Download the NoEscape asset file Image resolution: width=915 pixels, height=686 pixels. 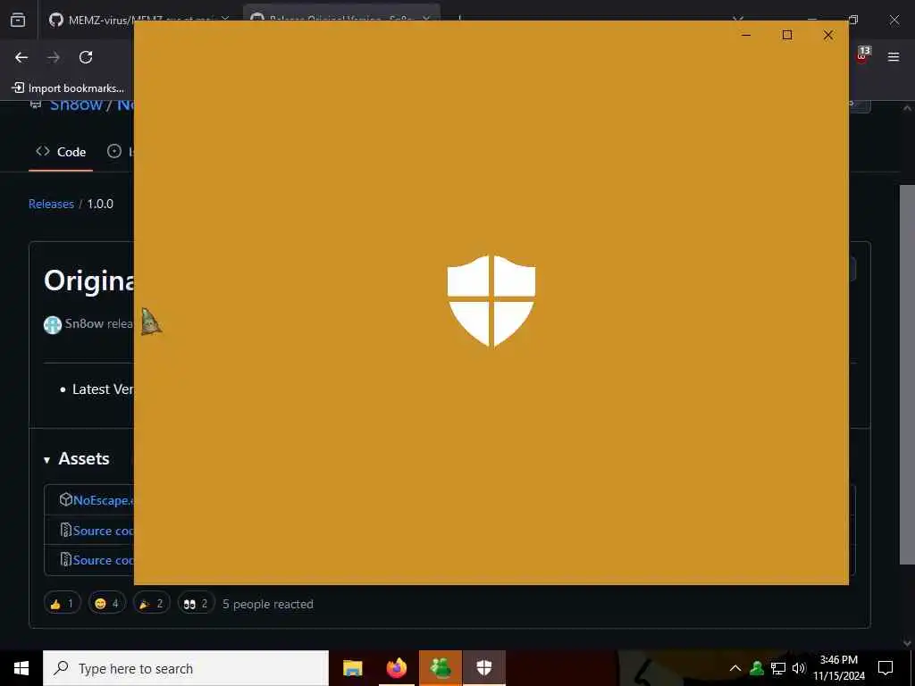(x=103, y=500)
